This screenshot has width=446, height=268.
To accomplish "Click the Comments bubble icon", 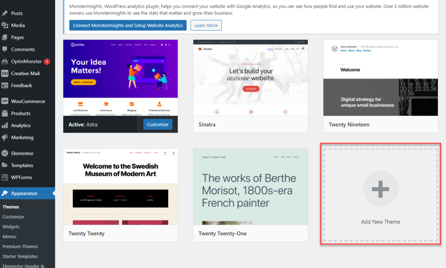I will pyautogui.click(x=5, y=49).
